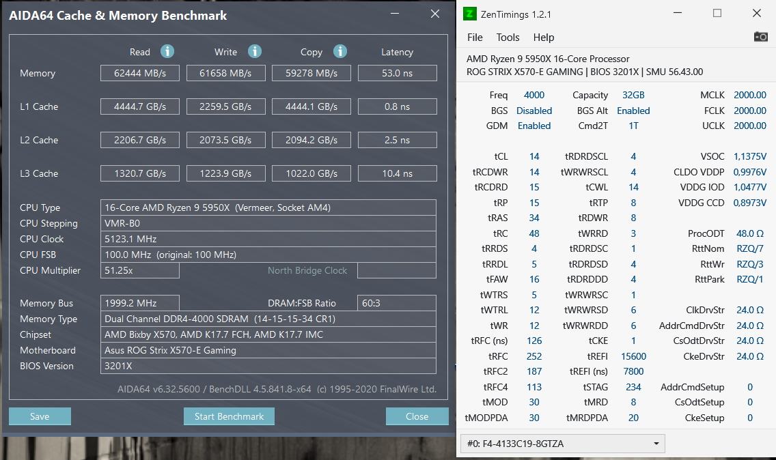The width and height of the screenshot is (776, 460).
Task: Click the AMD Ryzen 9 5950X processor name
Action: [548, 59]
